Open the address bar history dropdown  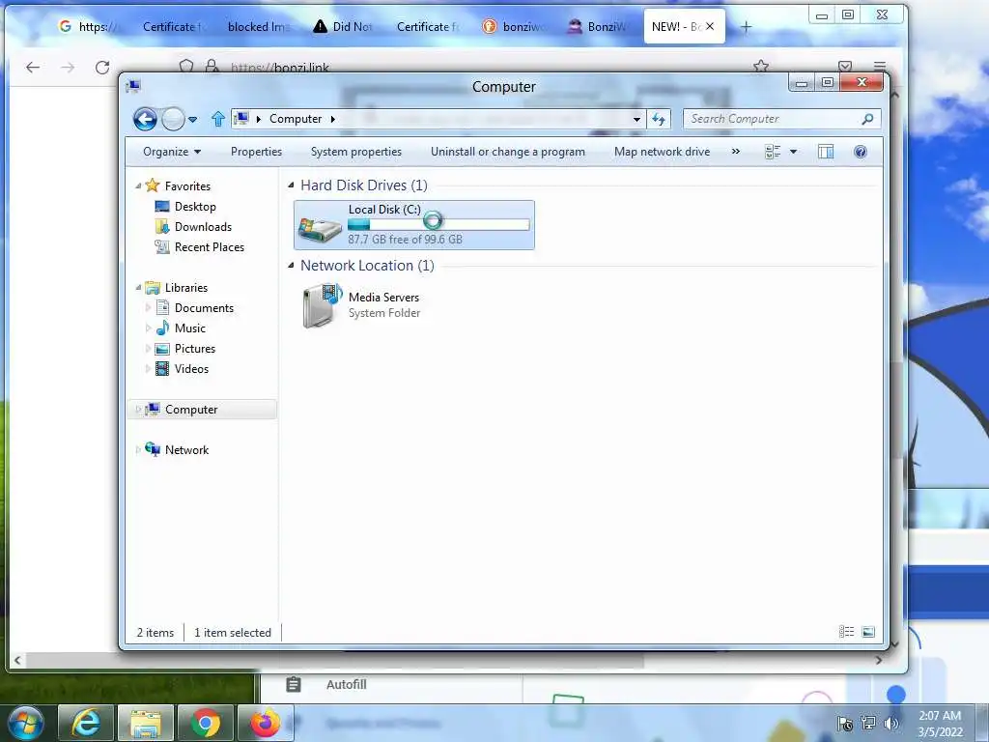[637, 119]
